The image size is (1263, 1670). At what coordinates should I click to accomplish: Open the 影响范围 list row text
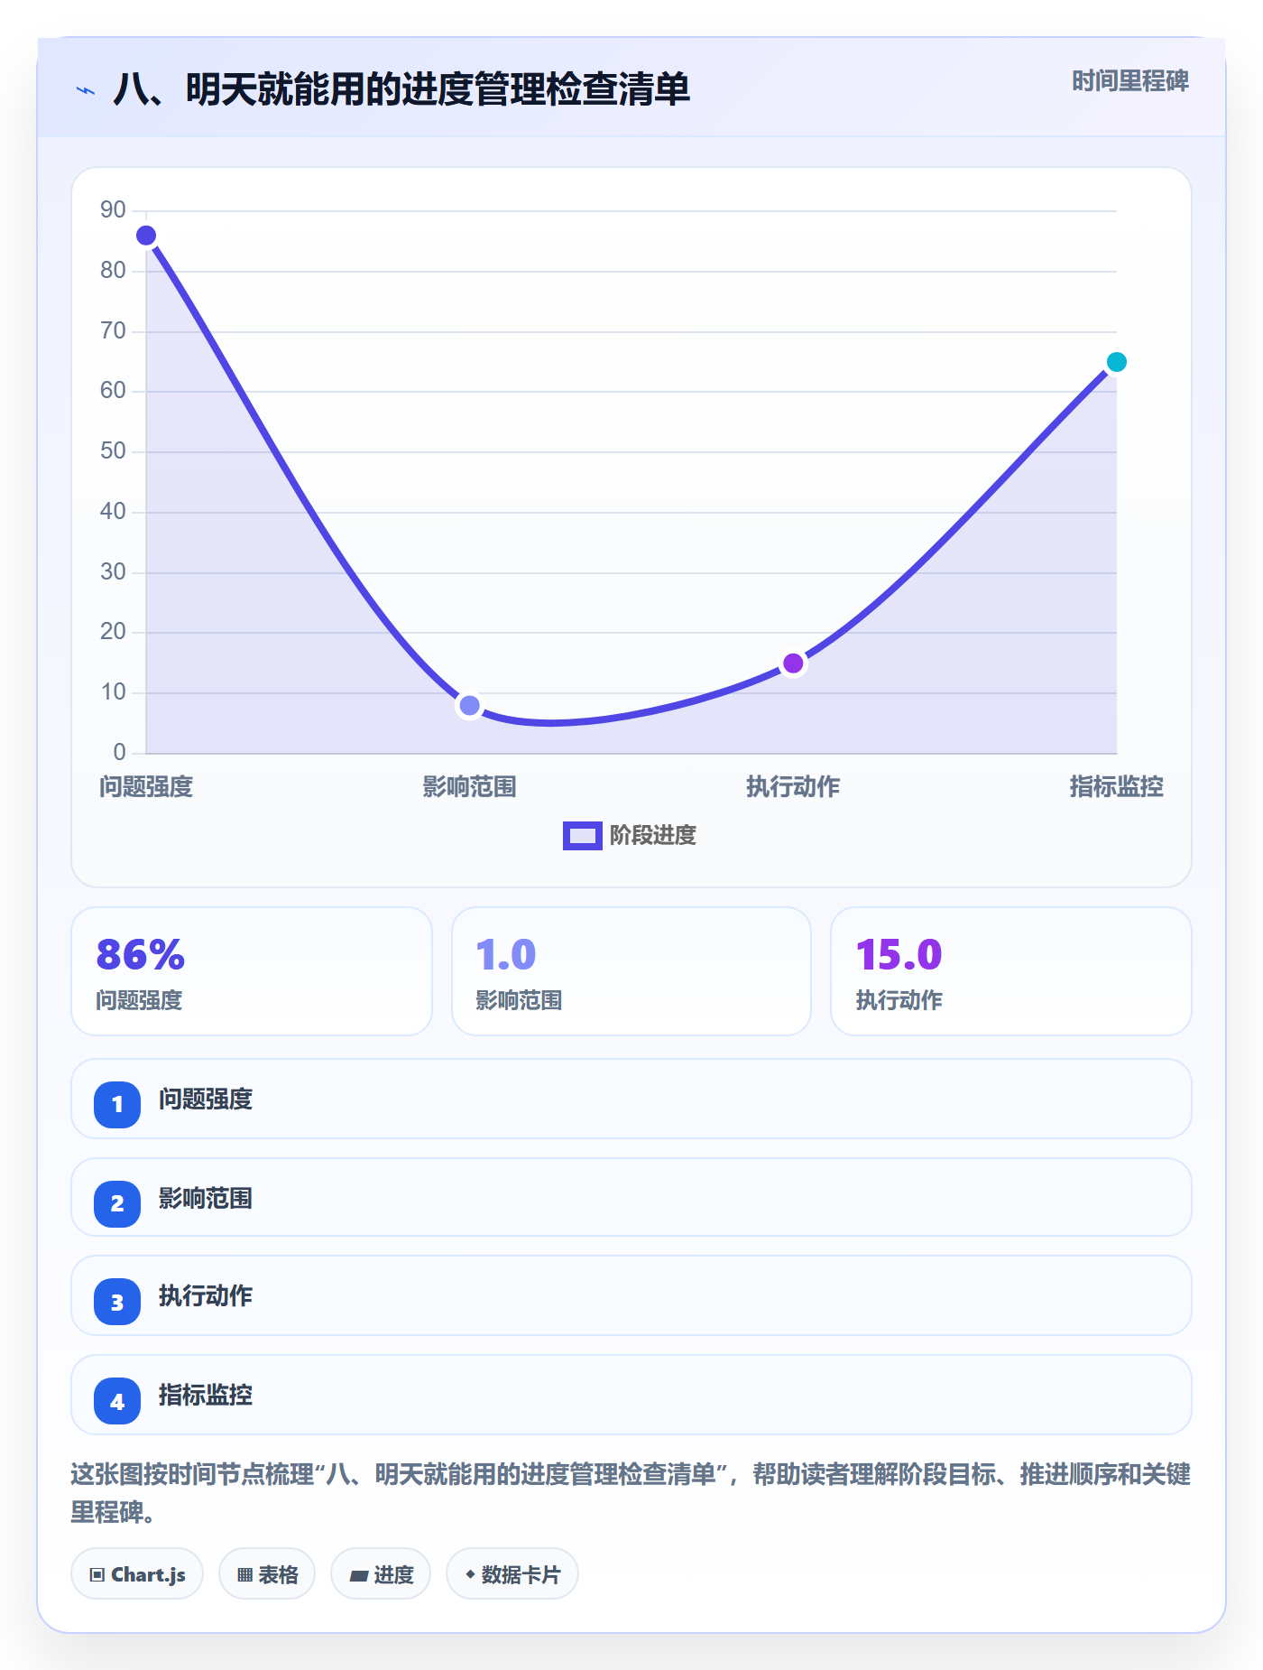[x=206, y=1199]
